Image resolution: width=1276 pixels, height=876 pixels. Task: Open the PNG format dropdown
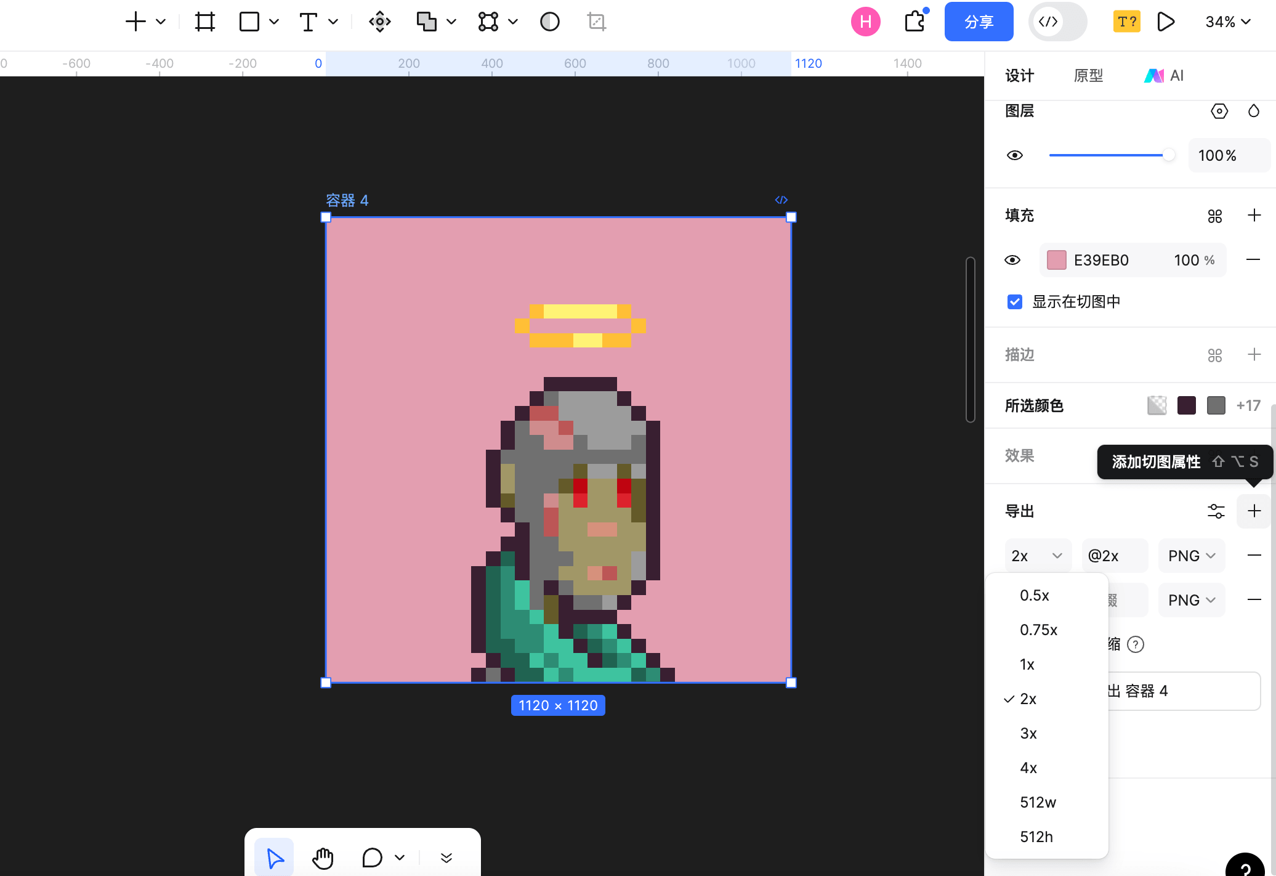1190,555
